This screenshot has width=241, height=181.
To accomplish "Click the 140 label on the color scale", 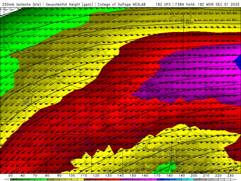I will pos(120,176).
